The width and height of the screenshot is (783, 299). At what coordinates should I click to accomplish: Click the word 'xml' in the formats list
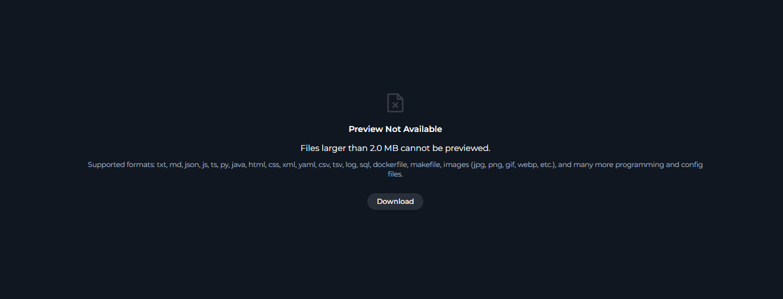click(x=289, y=165)
